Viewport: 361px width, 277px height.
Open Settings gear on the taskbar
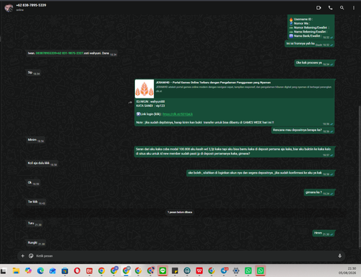click(236, 270)
